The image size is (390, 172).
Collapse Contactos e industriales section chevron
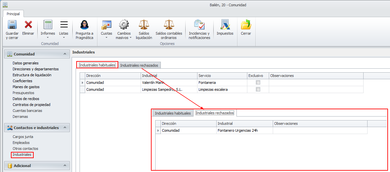(x=65, y=128)
